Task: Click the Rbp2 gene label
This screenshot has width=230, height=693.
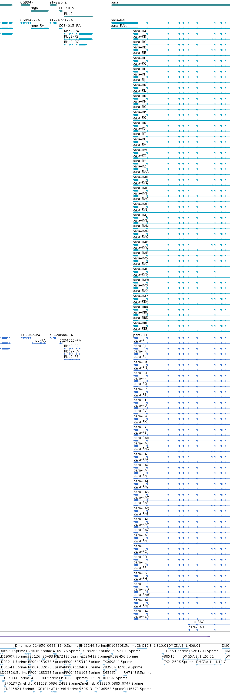Action: coord(68,14)
